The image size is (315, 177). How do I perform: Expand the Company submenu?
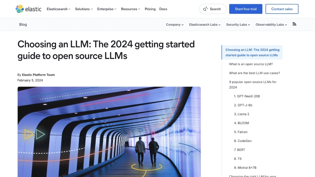tap(175, 25)
